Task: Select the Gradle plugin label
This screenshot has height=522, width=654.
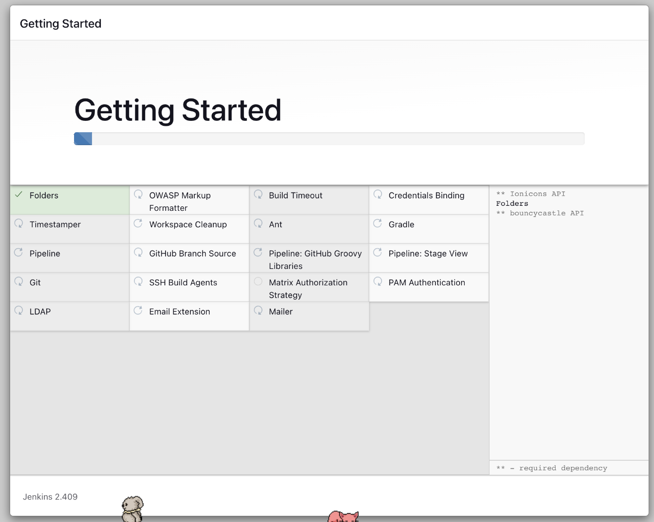Action: (x=402, y=224)
